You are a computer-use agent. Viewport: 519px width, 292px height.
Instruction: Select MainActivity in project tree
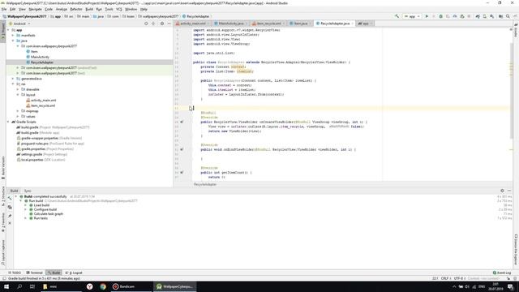pos(40,57)
